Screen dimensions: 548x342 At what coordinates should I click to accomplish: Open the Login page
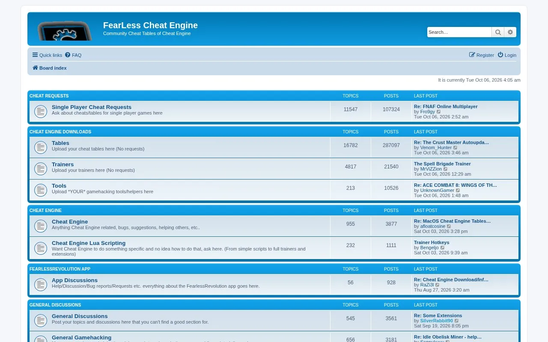[x=507, y=55]
